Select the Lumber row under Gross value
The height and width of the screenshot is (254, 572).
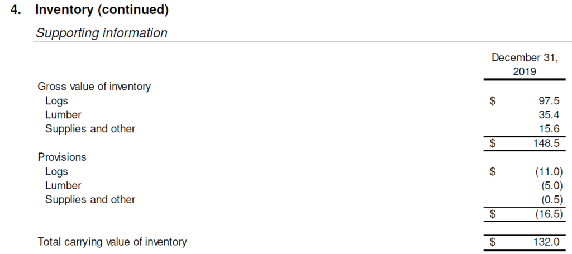click(x=63, y=115)
